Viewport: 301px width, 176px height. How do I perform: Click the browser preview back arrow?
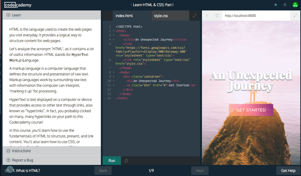[207, 16]
